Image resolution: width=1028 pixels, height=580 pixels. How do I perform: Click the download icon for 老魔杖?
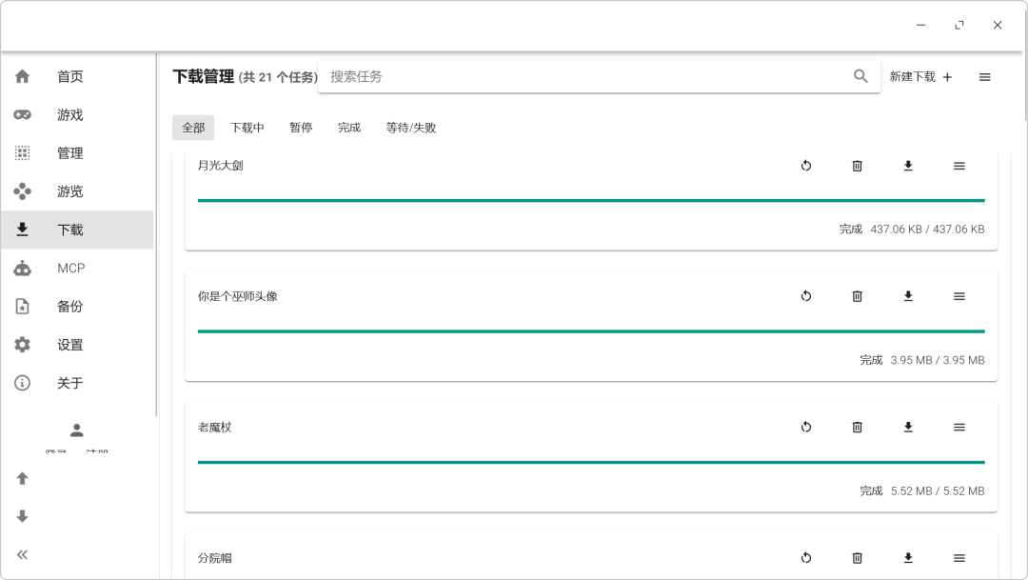pos(908,427)
